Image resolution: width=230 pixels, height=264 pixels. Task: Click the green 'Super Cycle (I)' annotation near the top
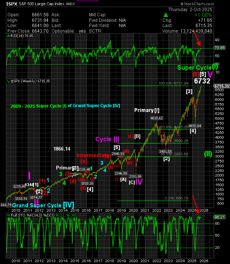(x=197, y=67)
